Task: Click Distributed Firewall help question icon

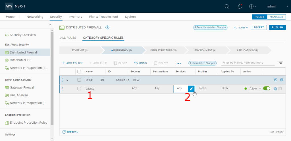Action: [x=107, y=28]
